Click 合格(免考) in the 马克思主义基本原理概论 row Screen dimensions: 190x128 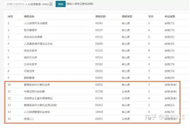tap(171, 98)
